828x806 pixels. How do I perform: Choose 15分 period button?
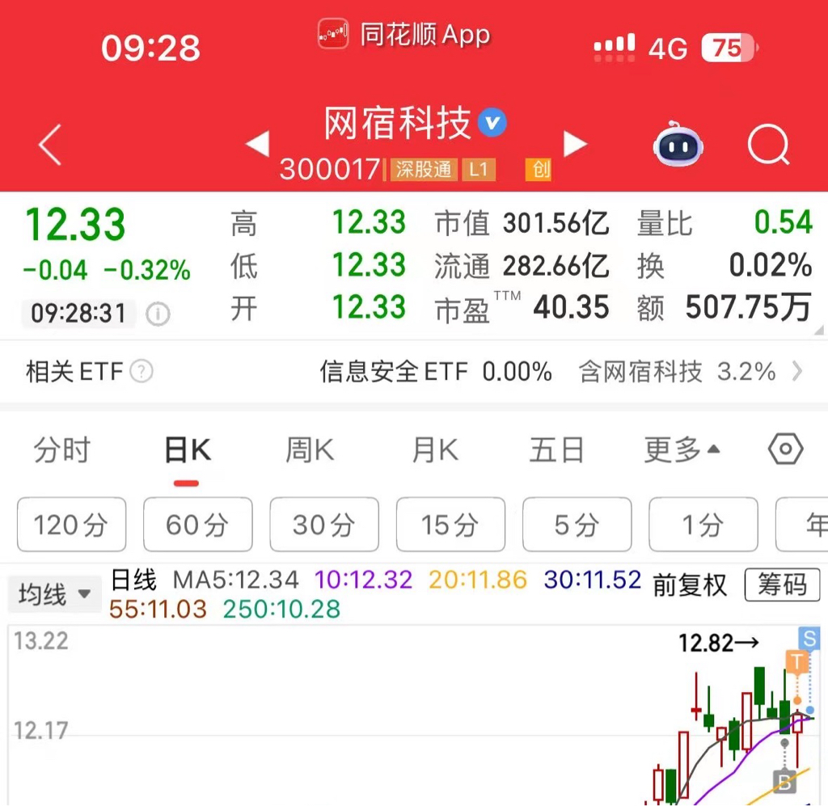tap(450, 525)
